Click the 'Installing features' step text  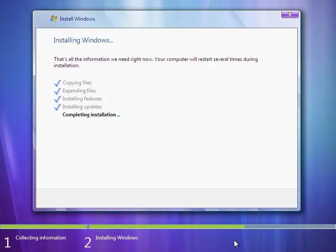[x=82, y=99]
